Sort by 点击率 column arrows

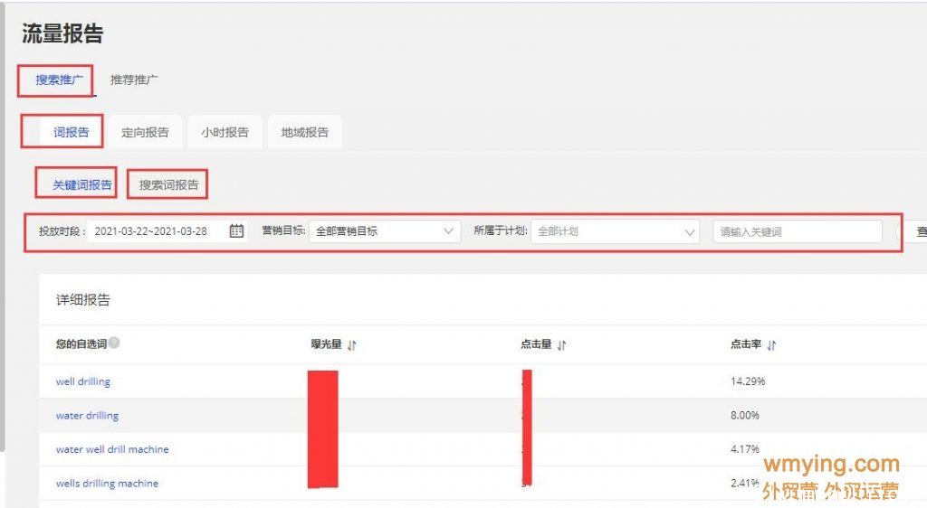click(x=771, y=344)
